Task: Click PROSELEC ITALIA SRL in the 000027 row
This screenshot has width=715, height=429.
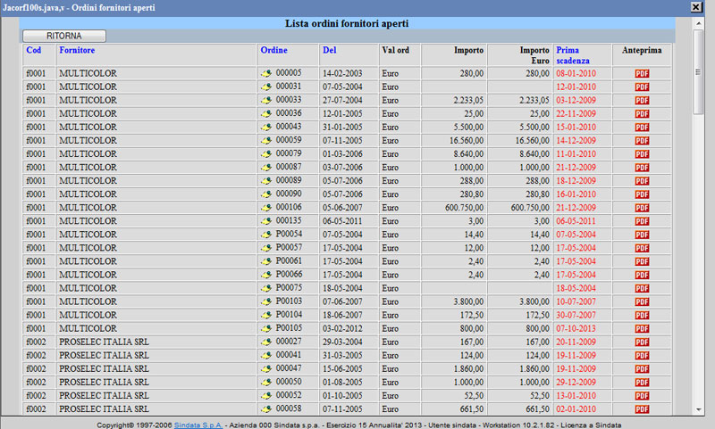Action: [104, 342]
